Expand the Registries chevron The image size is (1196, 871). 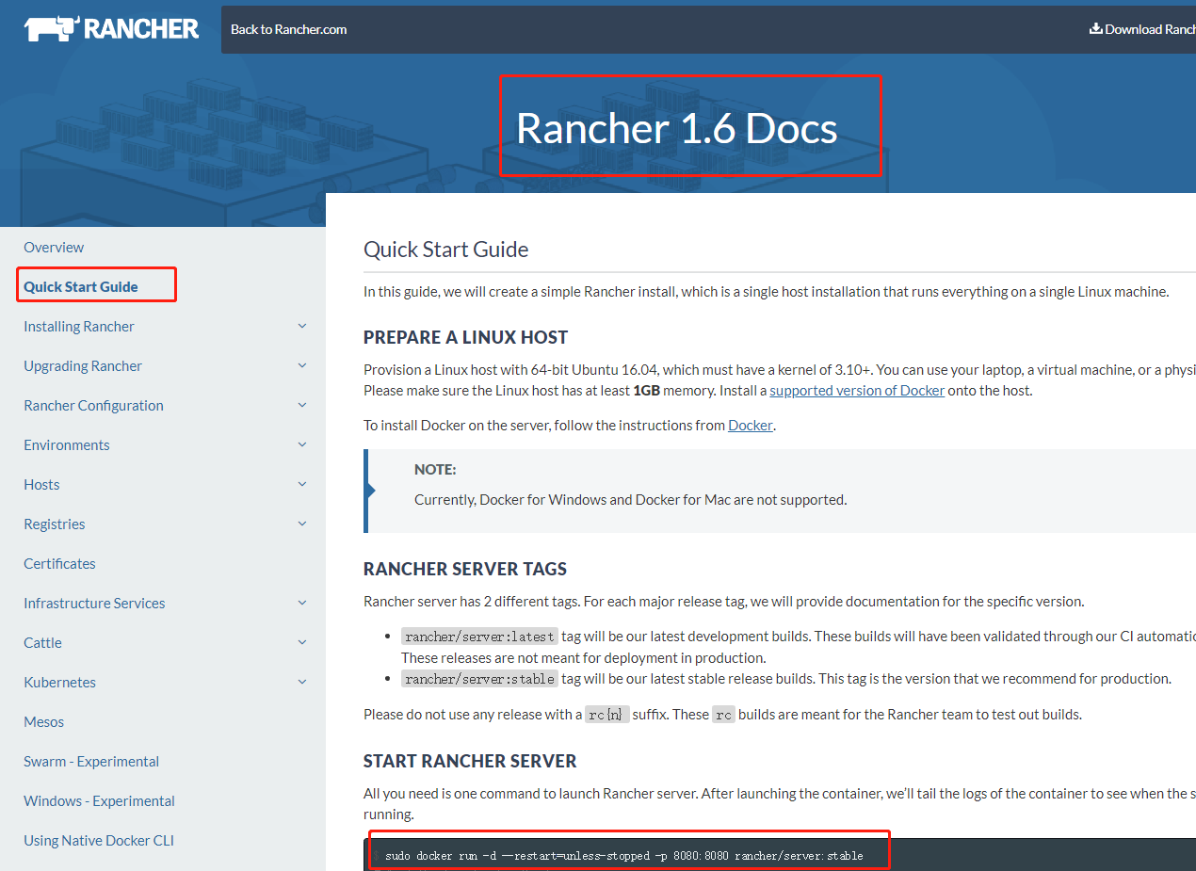pos(302,524)
